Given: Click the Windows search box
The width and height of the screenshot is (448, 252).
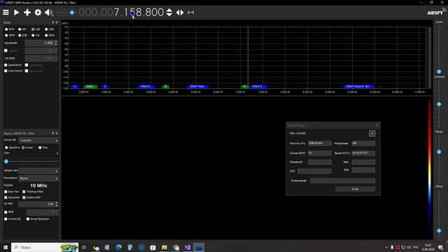Looking at the screenshot, I should [45, 247].
